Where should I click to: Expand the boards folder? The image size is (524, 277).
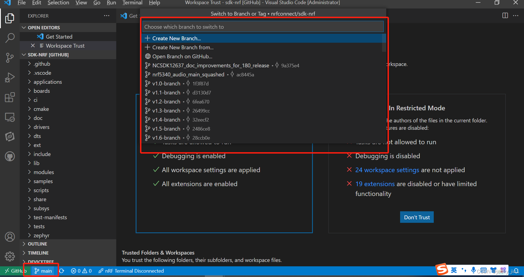click(x=68, y=91)
